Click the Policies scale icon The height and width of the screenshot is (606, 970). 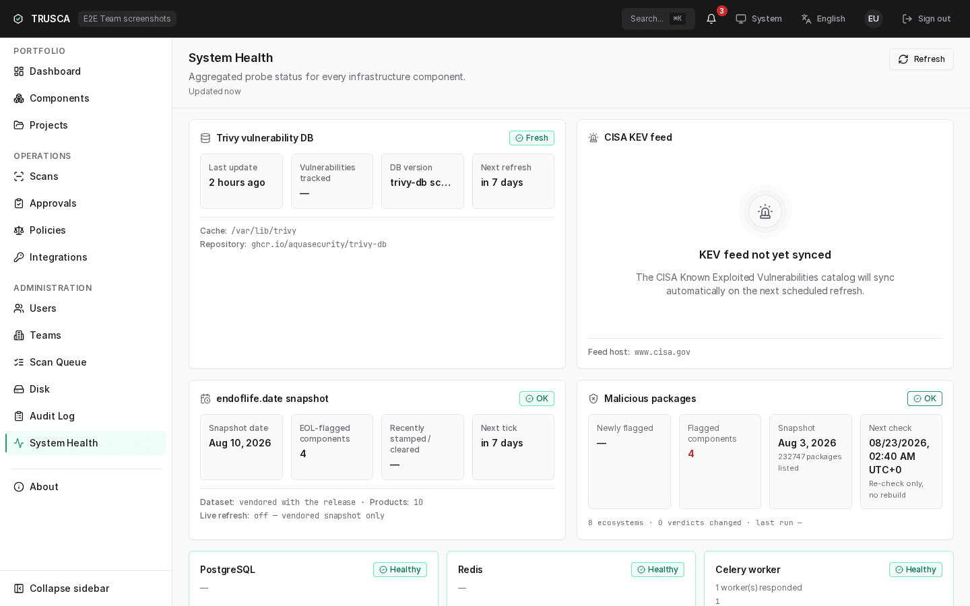pyautogui.click(x=19, y=230)
